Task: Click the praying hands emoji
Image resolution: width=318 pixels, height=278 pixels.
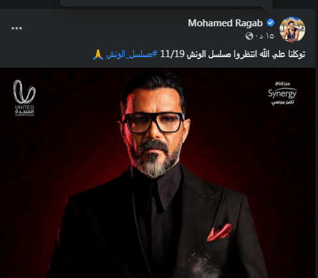Action: click(x=98, y=55)
